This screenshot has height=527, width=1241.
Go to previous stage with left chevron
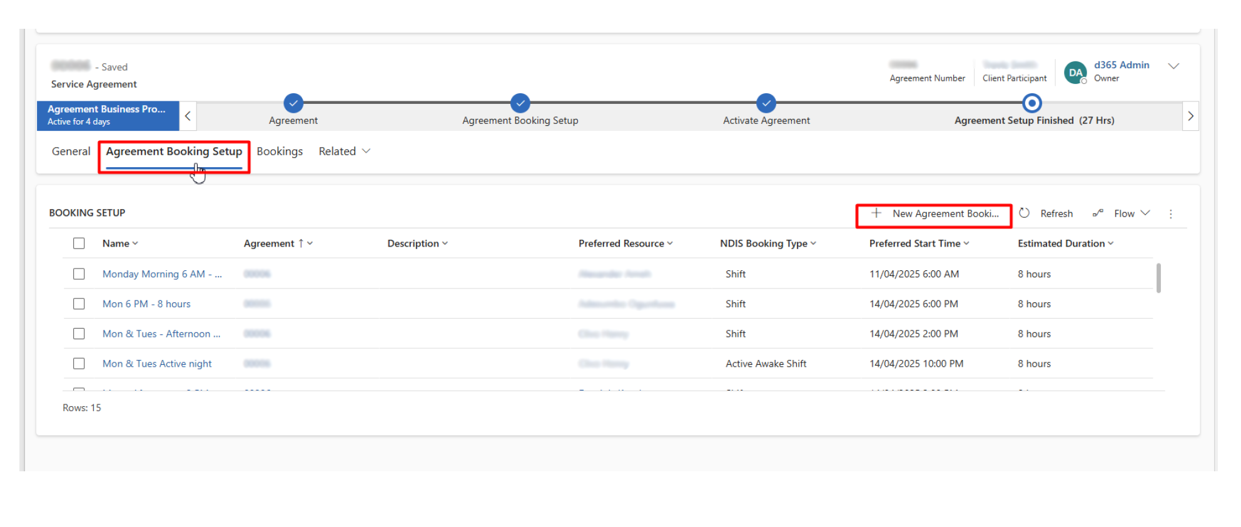tap(188, 116)
